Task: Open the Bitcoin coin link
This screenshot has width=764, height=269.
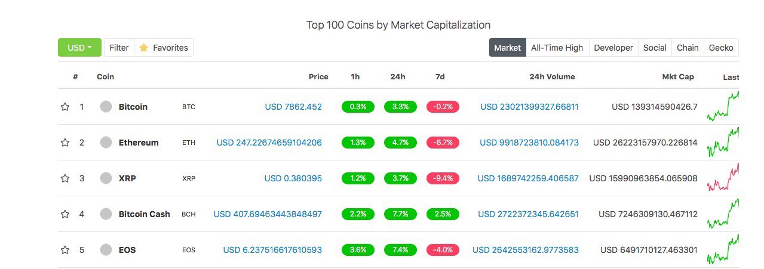Action: (x=133, y=107)
